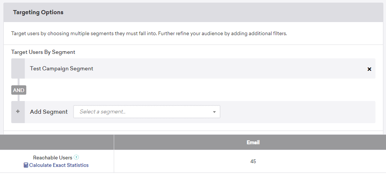386x174 pixels.
Task: Click the reachable user count 45
Action: click(253, 161)
